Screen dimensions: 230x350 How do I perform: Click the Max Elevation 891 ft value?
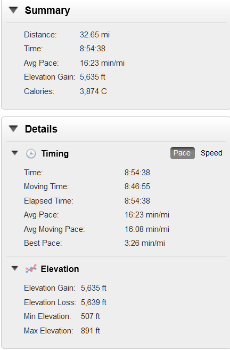click(x=91, y=331)
